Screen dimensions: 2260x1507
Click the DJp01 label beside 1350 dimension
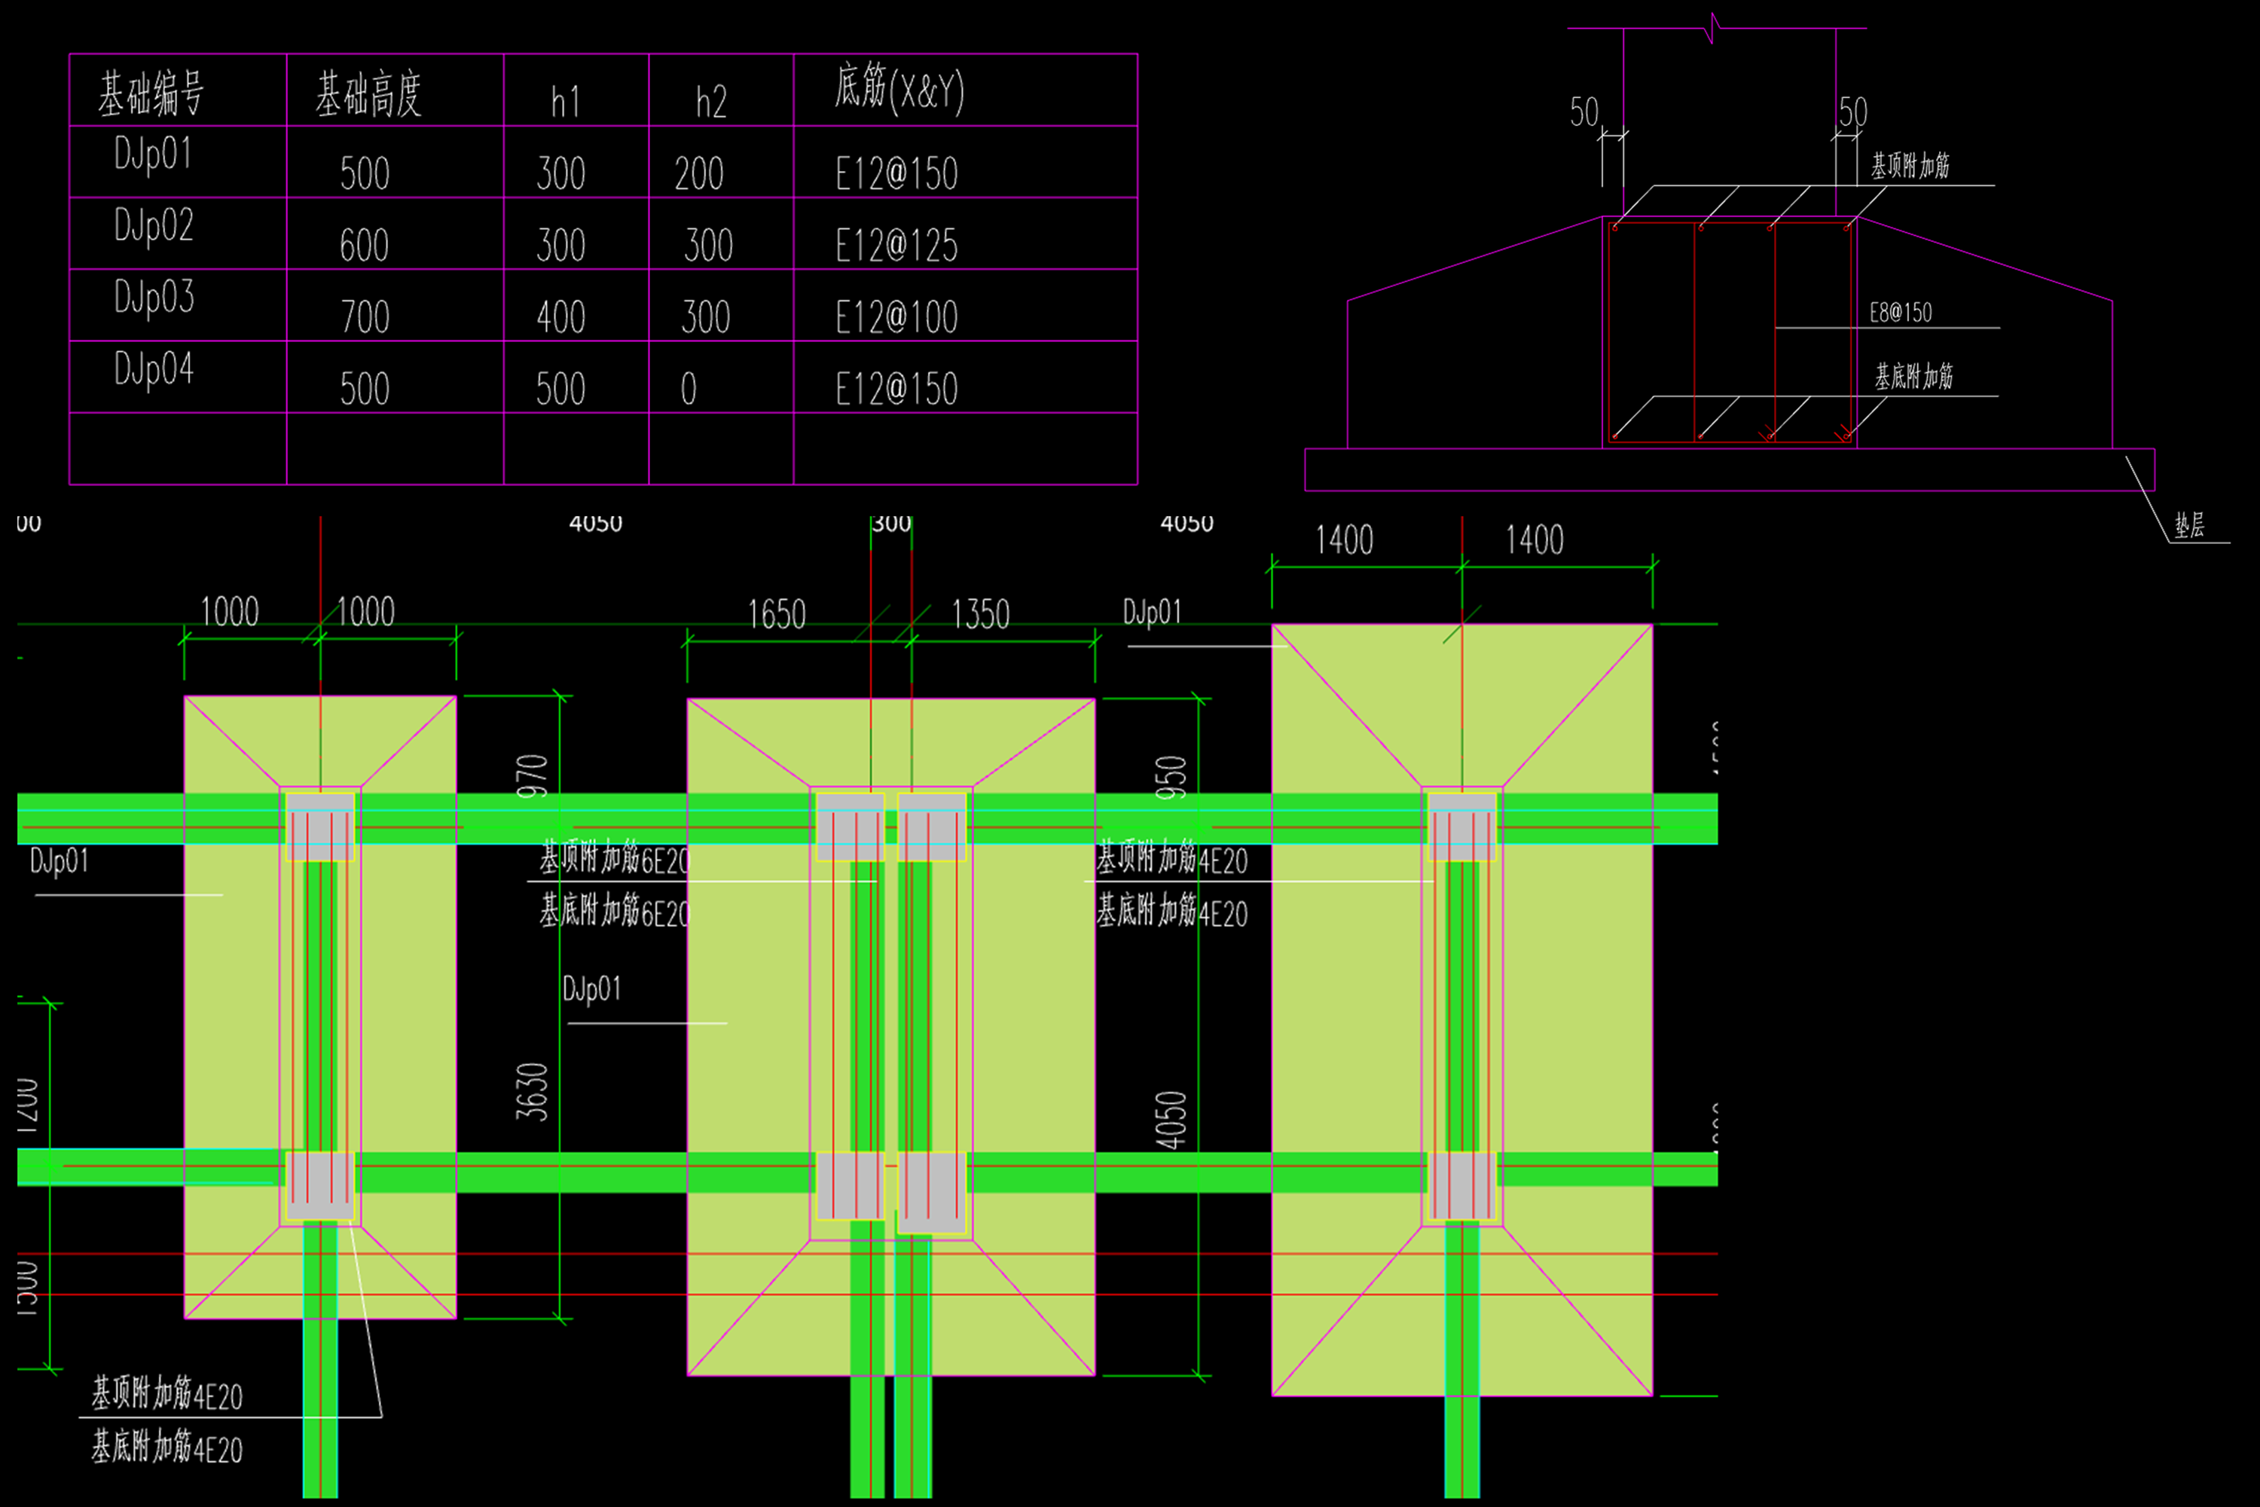tap(1152, 613)
